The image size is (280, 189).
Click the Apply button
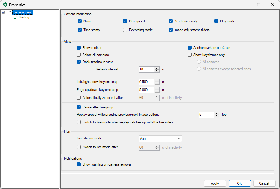[x=215, y=183]
